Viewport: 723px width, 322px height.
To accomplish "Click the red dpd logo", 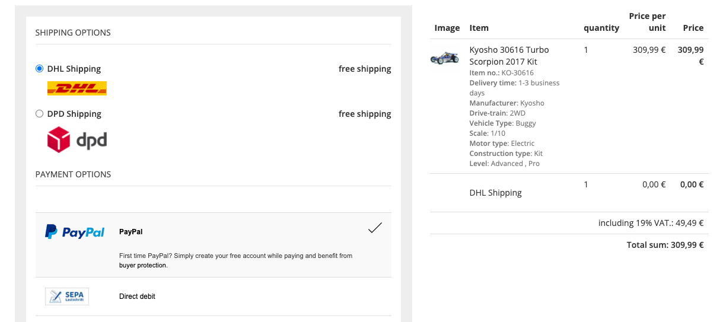I will click(x=77, y=140).
